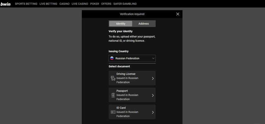Open ID Card option via its chevron
Image resolution: width=265 pixels, height=124 pixels.
tap(153, 112)
